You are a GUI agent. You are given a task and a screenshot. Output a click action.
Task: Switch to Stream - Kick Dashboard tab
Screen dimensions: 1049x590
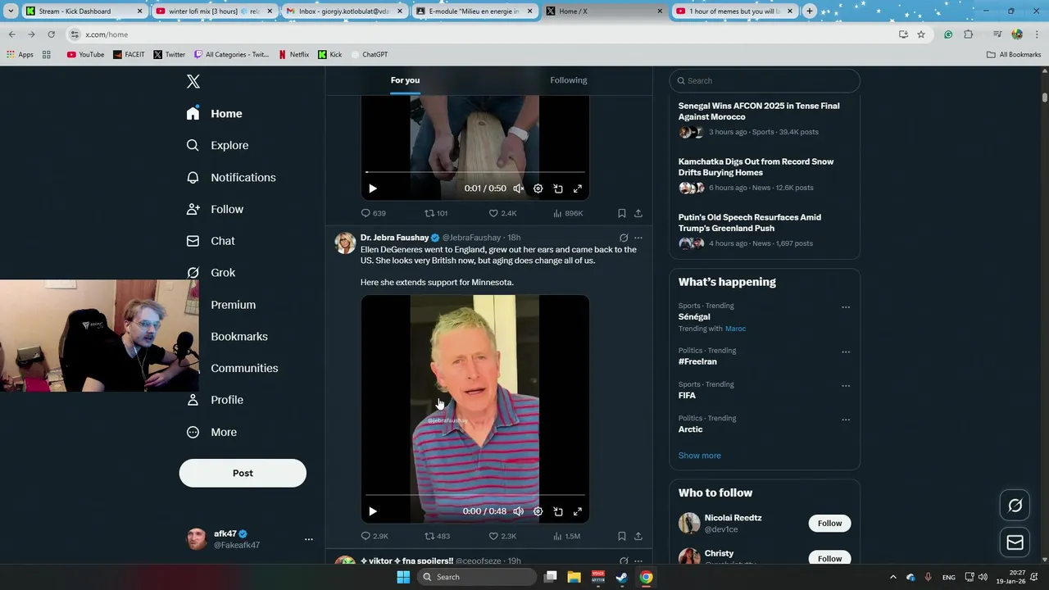point(84,11)
